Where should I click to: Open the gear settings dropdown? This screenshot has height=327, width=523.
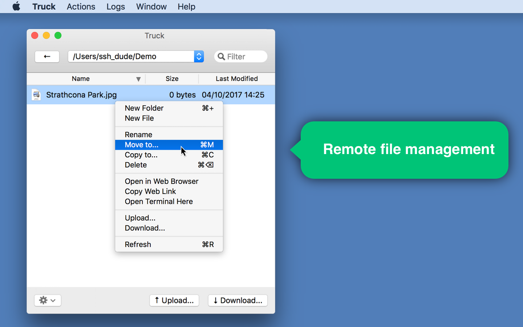(x=48, y=300)
